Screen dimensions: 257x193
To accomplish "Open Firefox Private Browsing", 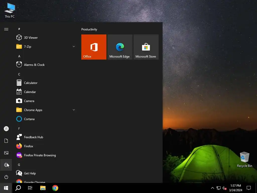I will (46, 155).
